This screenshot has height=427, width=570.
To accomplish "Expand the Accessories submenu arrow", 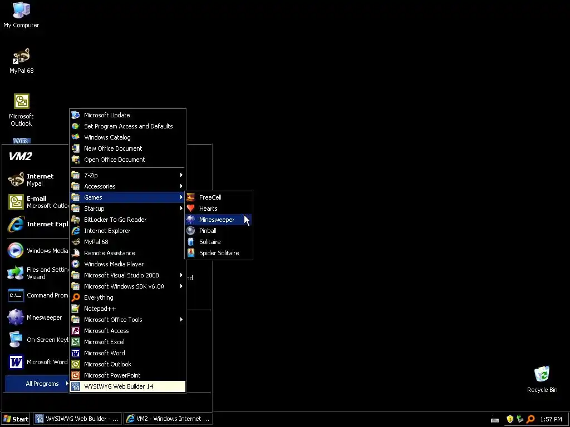I will coord(181,186).
